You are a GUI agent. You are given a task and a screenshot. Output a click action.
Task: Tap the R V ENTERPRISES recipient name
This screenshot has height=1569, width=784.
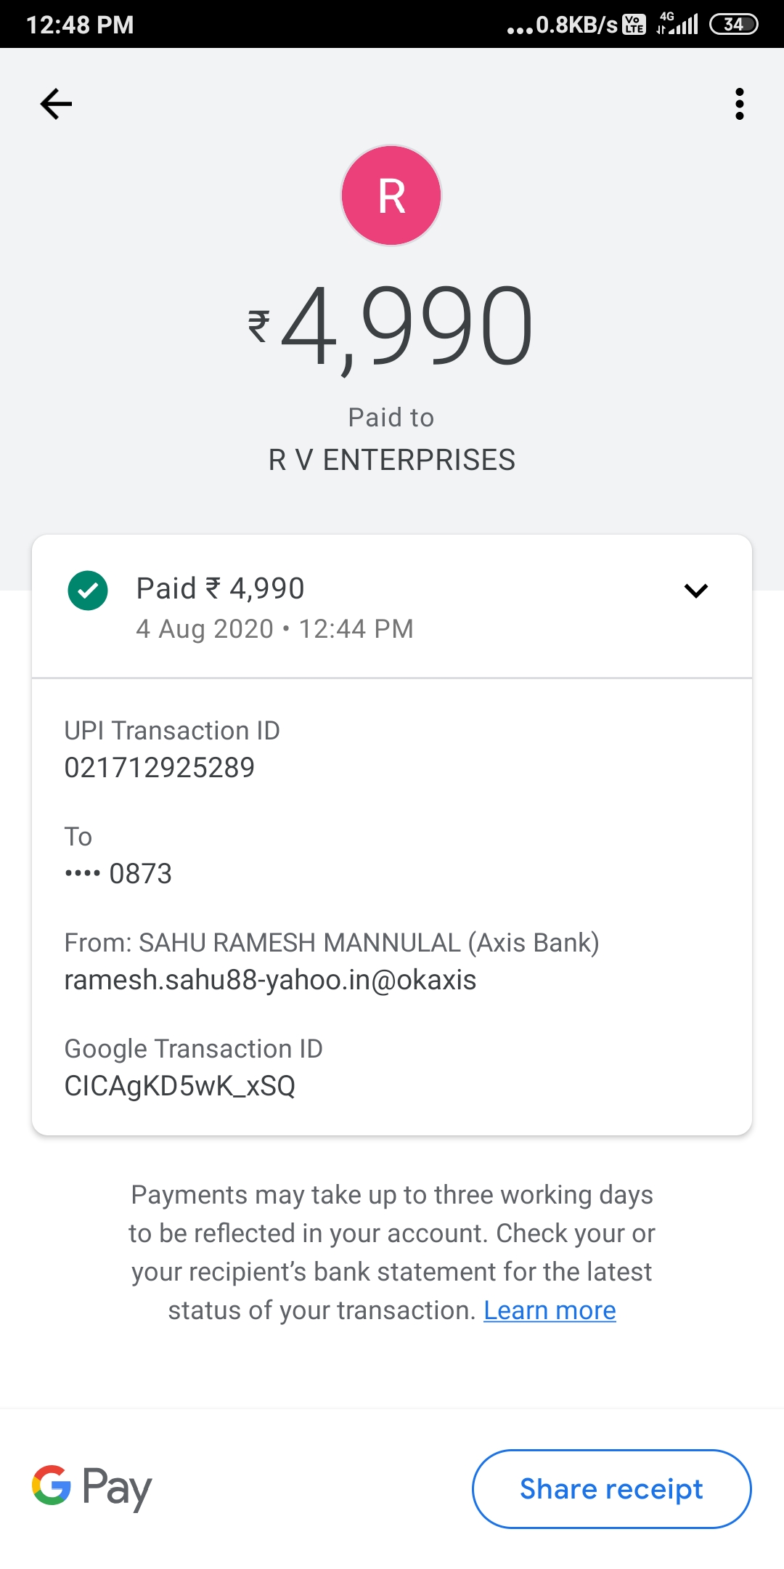(392, 460)
